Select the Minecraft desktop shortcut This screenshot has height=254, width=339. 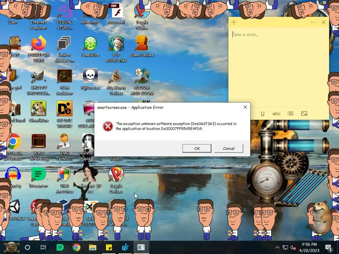90,13
